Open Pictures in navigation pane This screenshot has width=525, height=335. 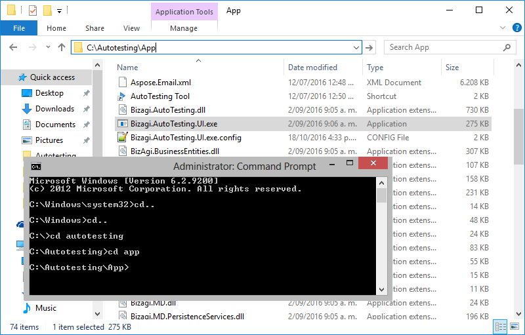pos(49,140)
